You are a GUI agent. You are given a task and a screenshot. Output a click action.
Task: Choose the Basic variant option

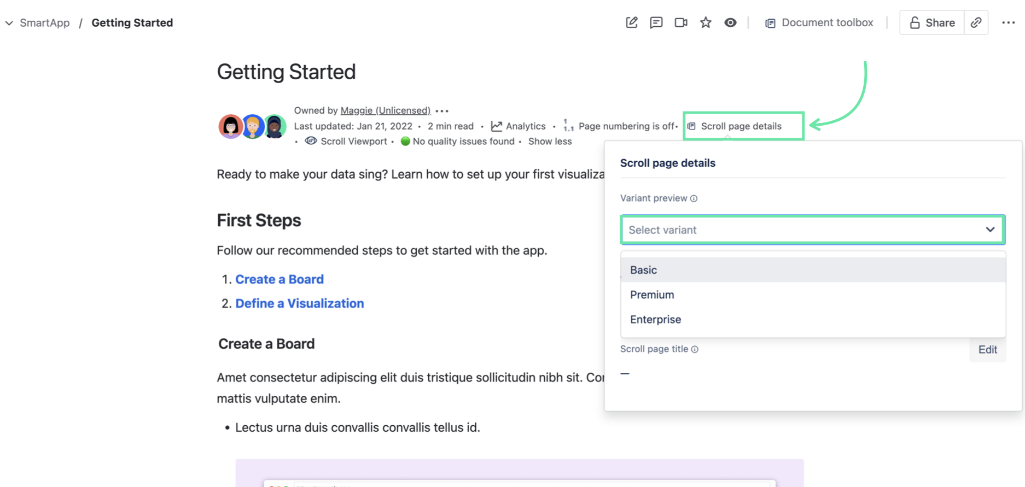(644, 270)
